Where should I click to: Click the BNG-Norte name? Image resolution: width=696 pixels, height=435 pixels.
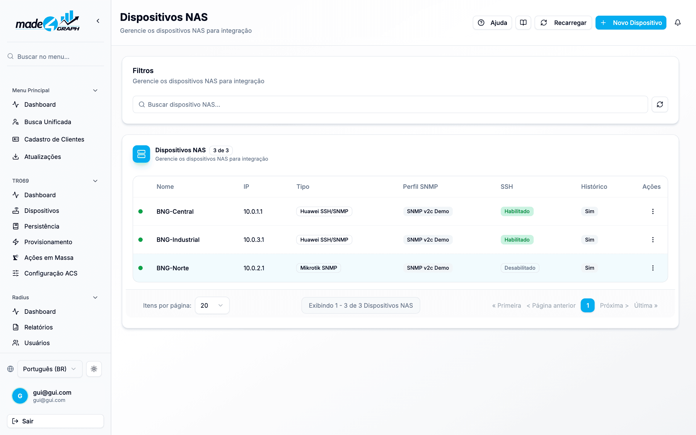tap(173, 268)
